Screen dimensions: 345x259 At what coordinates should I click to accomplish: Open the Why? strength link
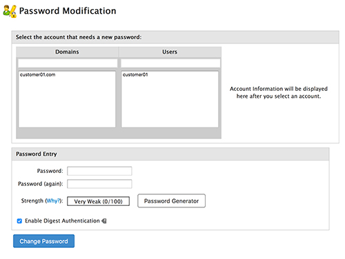coord(53,200)
